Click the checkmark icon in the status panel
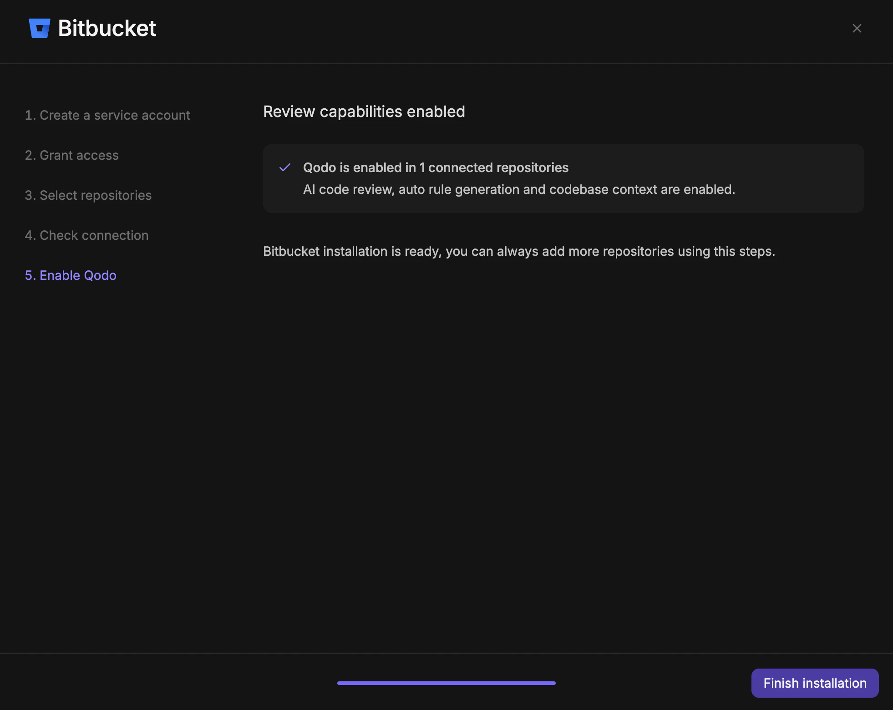The width and height of the screenshot is (893, 710). click(285, 167)
